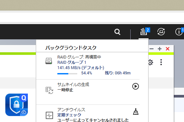The height and width of the screenshot is (122, 184).
Task: Close the background window with red X
Action: [x=167, y=49]
